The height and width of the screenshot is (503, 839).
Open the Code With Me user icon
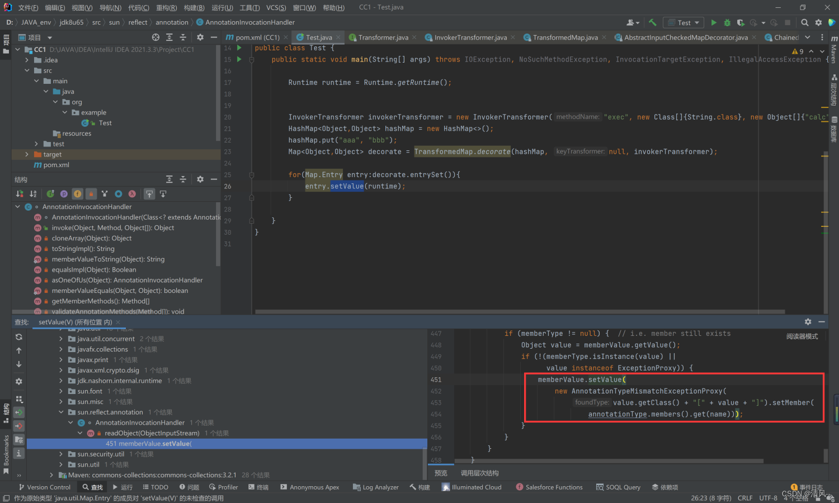coord(633,22)
